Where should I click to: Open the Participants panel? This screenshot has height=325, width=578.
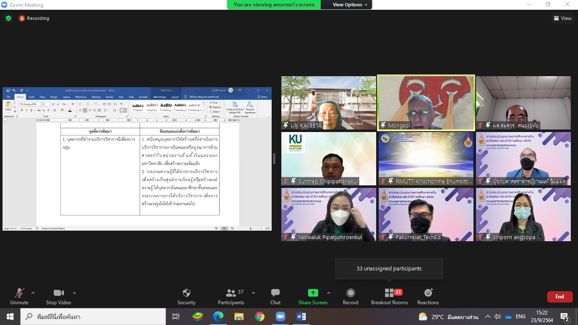(231, 296)
